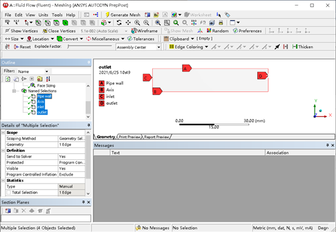Viewport: 336px width, 232px height.
Task: Open the Miscellaneous dropdown menu
Action: [105, 39]
